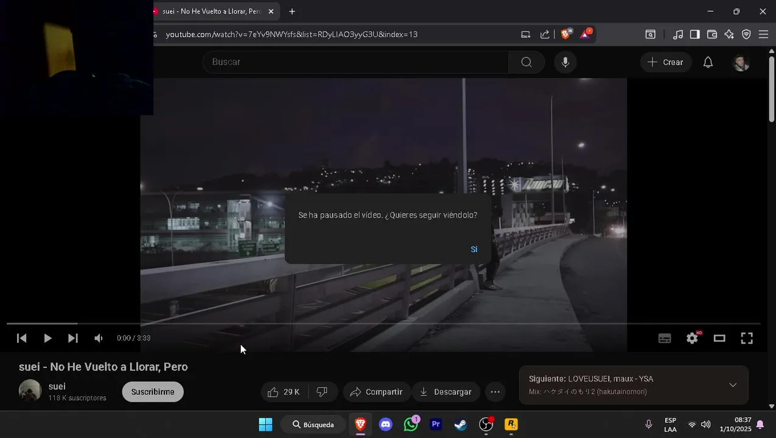This screenshot has width=776, height=438.
Task: Start voice search with microphone icon
Action: (565, 62)
